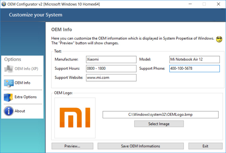Screen dimensions: 226x153
Task: Click the Options sidebar heading
Action: (13, 59)
